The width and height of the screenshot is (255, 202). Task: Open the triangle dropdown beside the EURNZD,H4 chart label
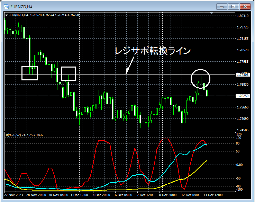click(x=7, y=15)
